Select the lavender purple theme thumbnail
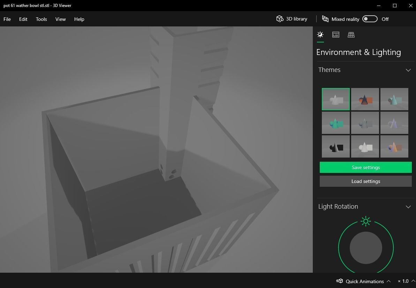416x288 pixels. pyautogui.click(x=394, y=122)
